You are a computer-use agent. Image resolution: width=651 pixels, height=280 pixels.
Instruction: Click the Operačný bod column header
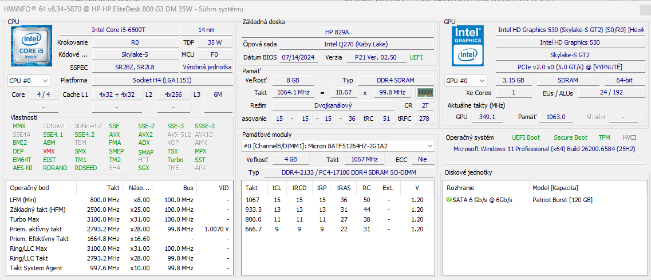point(42,188)
